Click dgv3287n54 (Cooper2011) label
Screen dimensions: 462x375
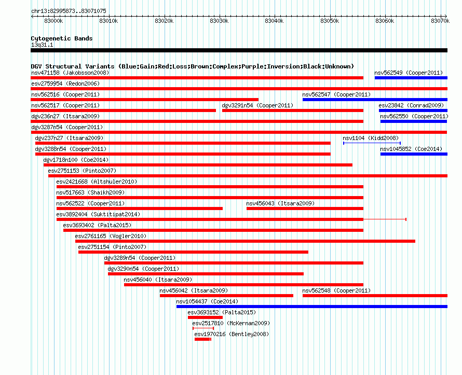(67, 127)
